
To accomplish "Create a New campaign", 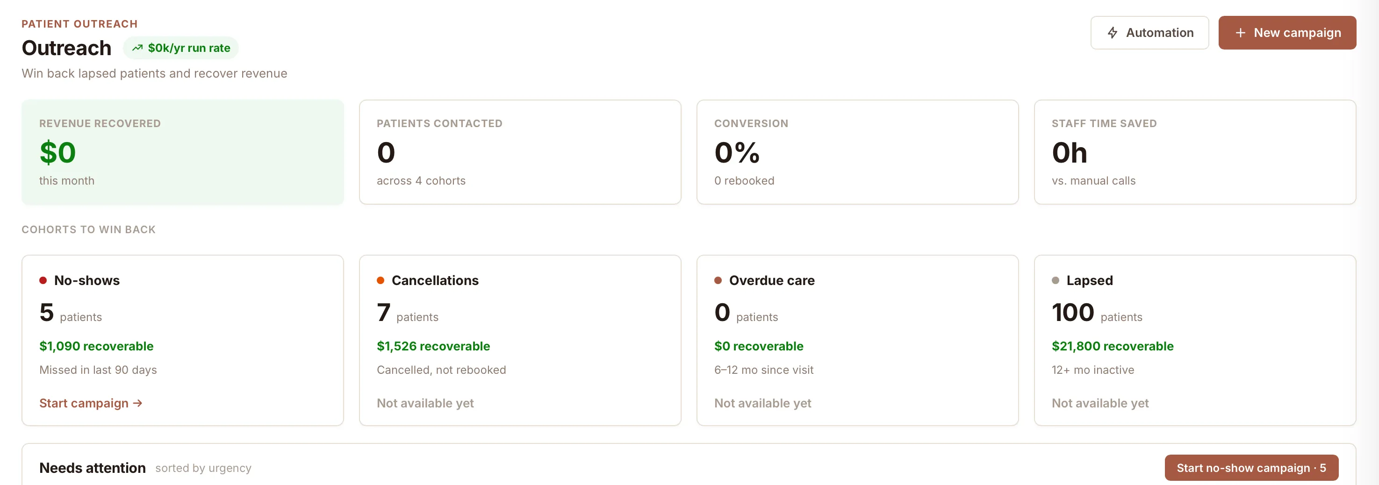I will coord(1287,33).
